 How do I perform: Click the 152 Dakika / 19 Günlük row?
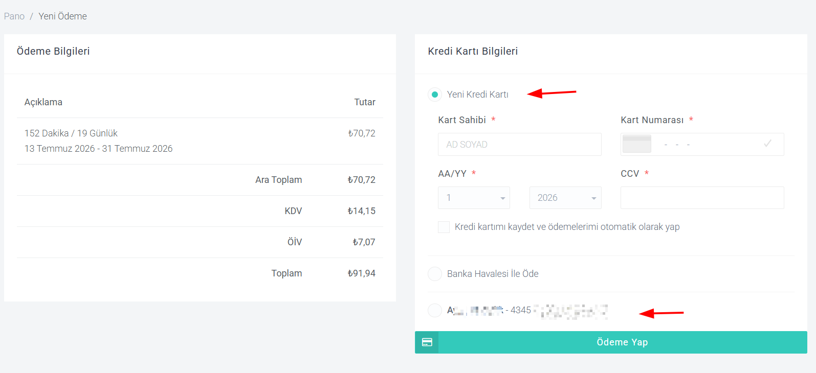[200, 141]
